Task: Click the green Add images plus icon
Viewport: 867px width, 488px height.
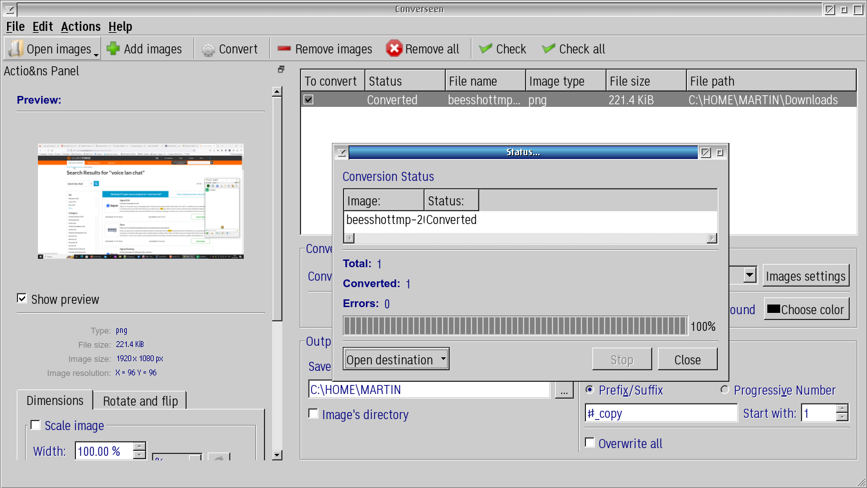Action: 114,49
